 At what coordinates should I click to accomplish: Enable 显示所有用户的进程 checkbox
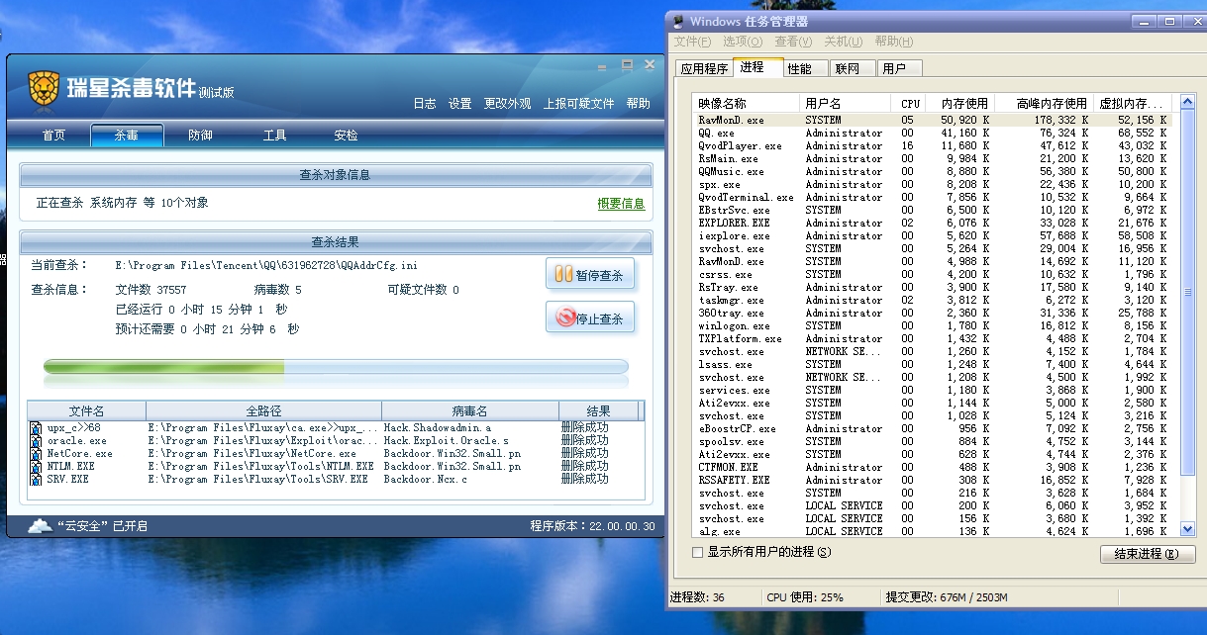[697, 552]
